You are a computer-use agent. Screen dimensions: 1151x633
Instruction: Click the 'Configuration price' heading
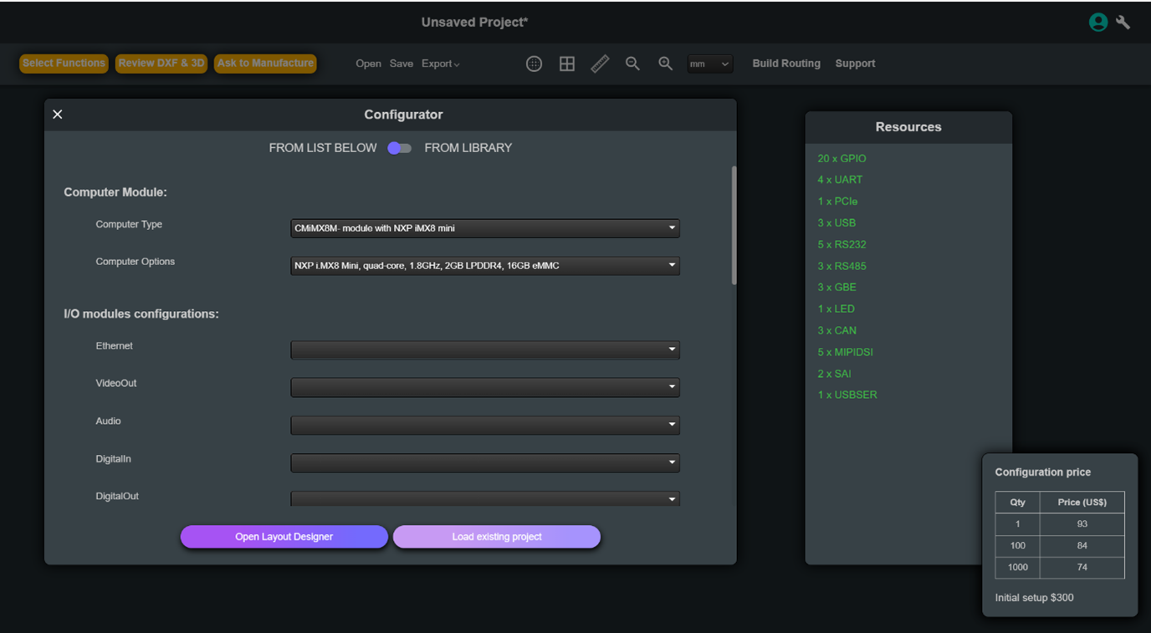[x=1042, y=472]
